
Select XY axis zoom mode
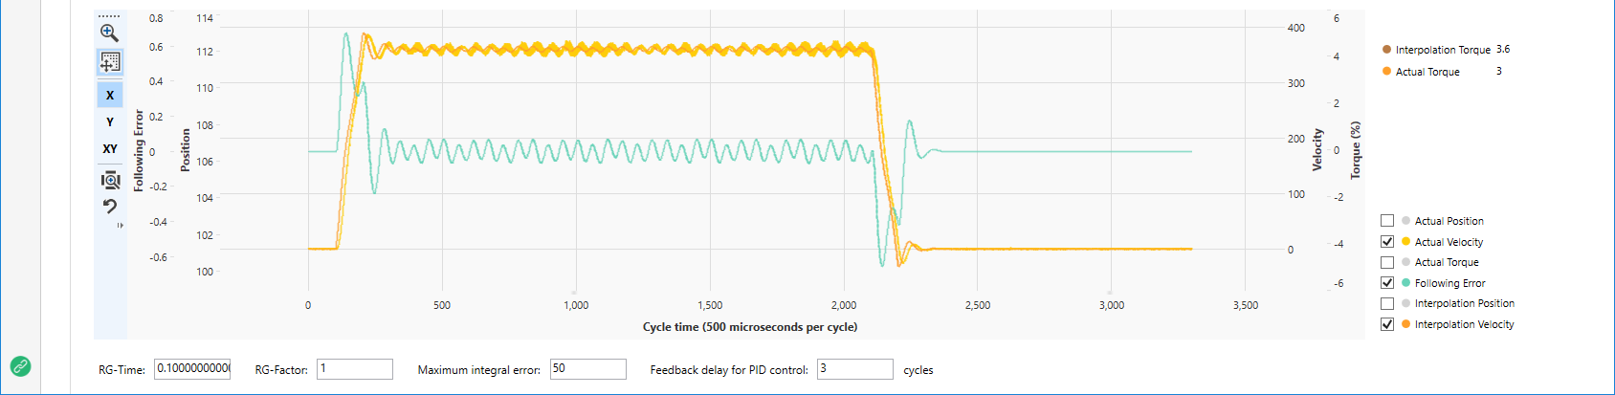click(110, 148)
